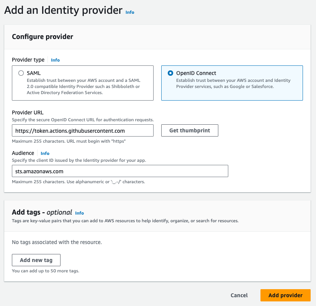Viewport: 316px width, 306px height.
Task: Open Info link beside the page title
Action: pyautogui.click(x=130, y=12)
